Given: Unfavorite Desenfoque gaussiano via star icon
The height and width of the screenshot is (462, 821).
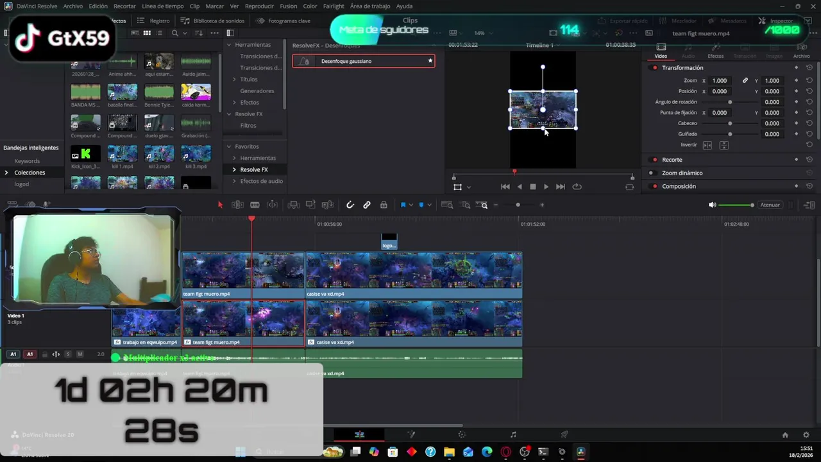Looking at the screenshot, I should pyautogui.click(x=430, y=61).
